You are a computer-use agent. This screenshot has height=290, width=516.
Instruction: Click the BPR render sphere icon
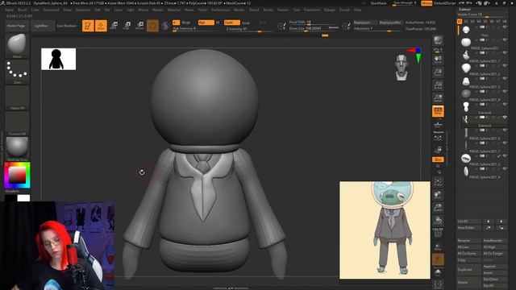point(438,40)
